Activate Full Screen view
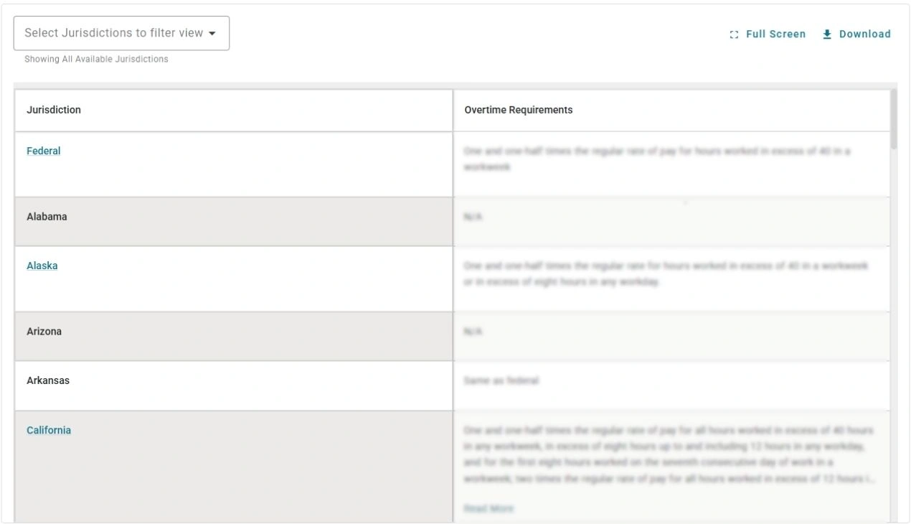 click(768, 34)
